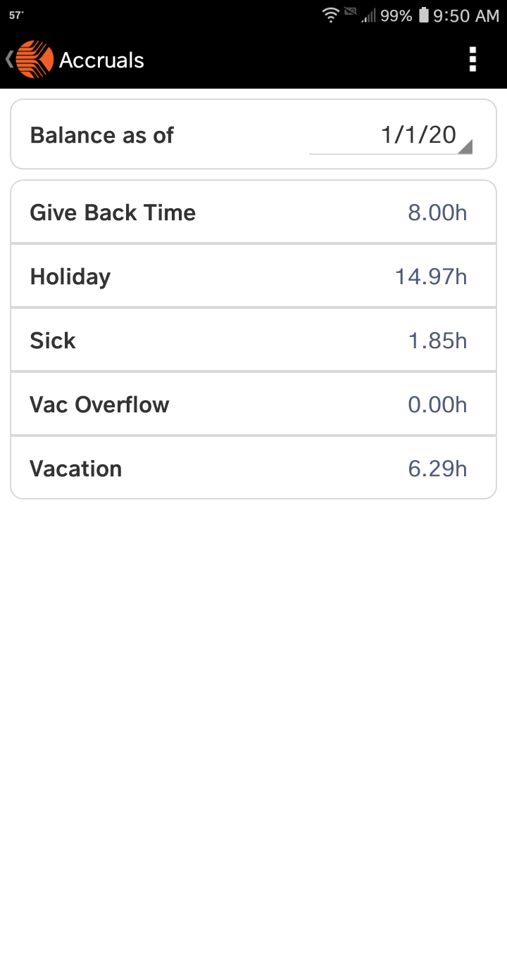Screen dimensions: 507x954
Task: Tap the orange Kronos logo icon
Action: pos(35,60)
